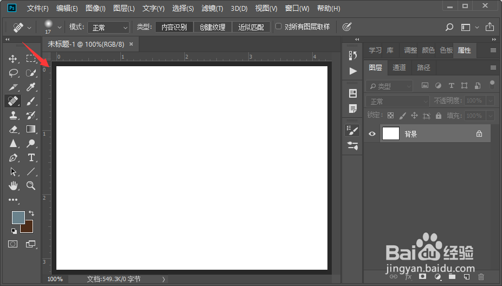Viewport: 502px width, 286px height.
Task: Open the layer filter type dropdown
Action: [x=389, y=86]
